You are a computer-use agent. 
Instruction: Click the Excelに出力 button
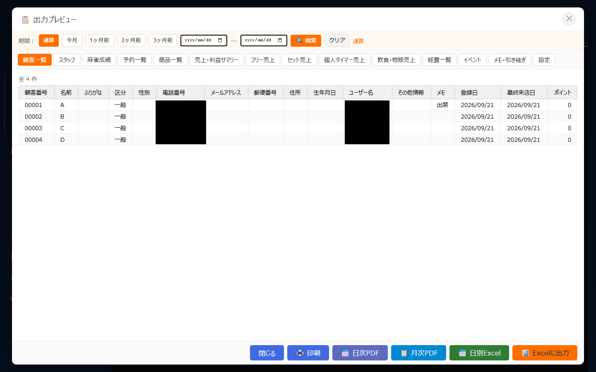coord(545,353)
